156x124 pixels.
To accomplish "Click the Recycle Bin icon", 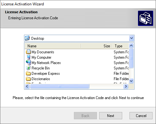I will (x=28, y=68).
